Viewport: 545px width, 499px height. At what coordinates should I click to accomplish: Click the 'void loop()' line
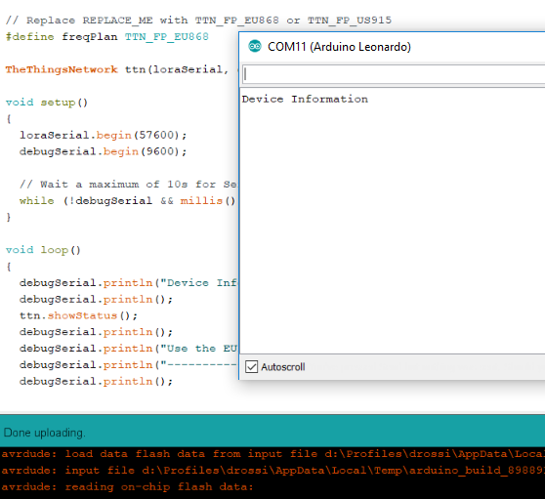pos(43,250)
